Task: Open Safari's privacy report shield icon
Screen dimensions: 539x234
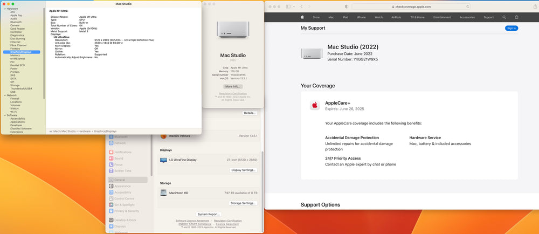Action: pos(346,6)
